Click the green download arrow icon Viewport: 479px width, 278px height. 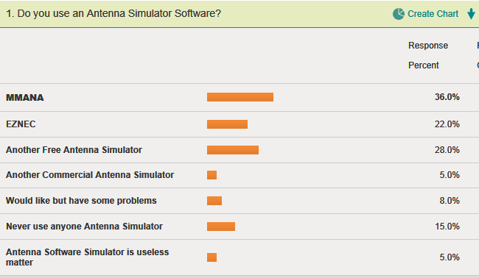471,14
